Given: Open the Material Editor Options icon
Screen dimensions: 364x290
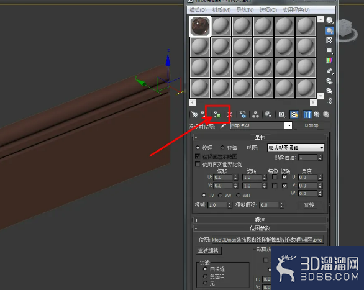Looking at the screenshot, I should click(x=329, y=81).
